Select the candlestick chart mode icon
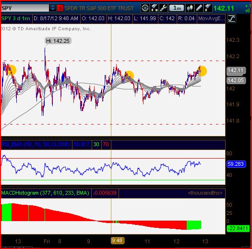The width and height of the screenshot is (252, 249). [x=190, y=8]
